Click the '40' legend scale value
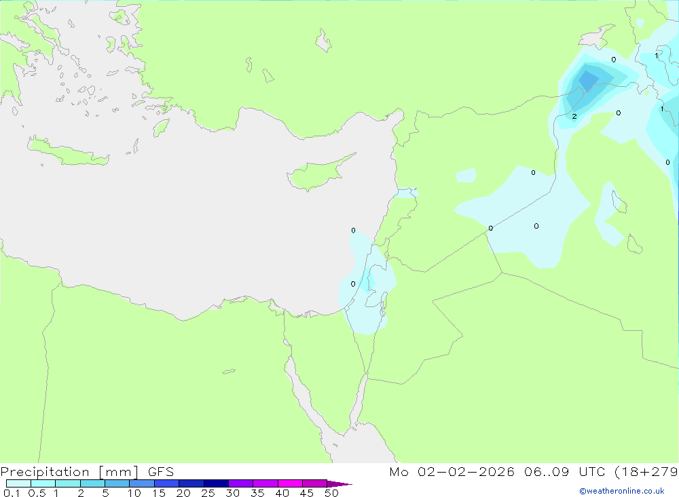This screenshot has width=679, height=497. coord(282,493)
